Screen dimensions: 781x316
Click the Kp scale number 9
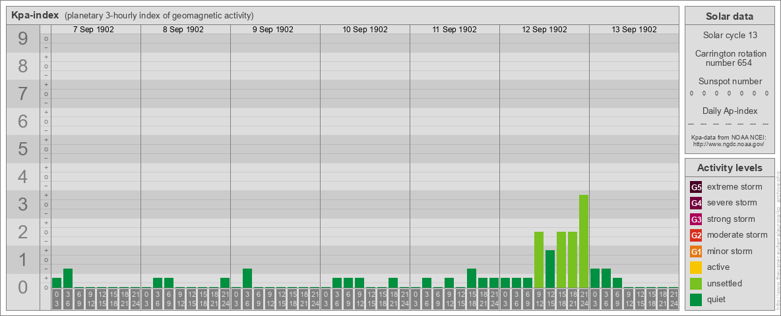23,39
